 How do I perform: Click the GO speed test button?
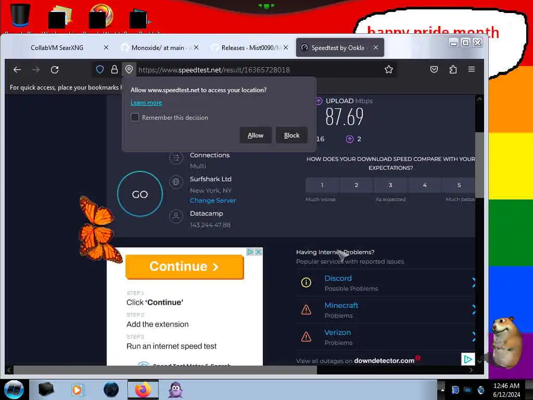(x=140, y=194)
